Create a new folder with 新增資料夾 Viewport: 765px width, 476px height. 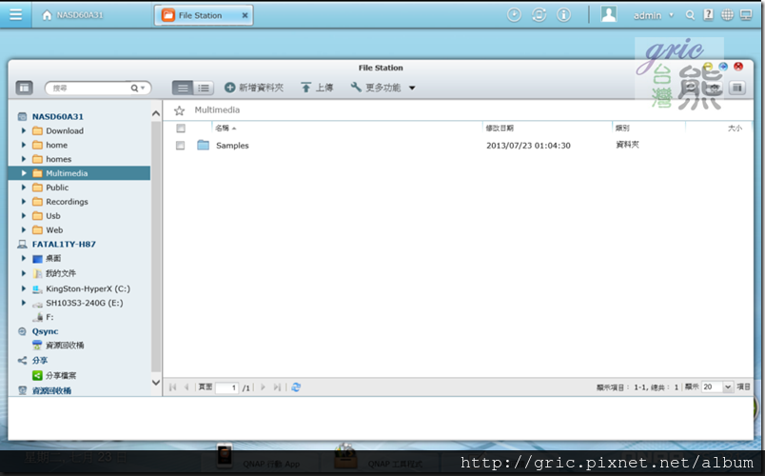pos(254,88)
